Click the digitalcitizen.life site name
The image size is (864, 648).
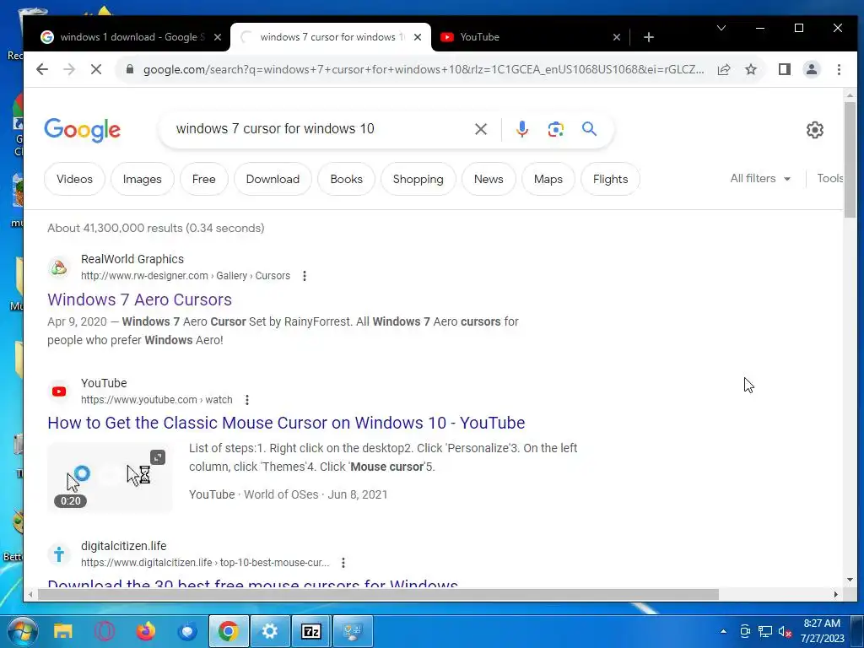(123, 546)
